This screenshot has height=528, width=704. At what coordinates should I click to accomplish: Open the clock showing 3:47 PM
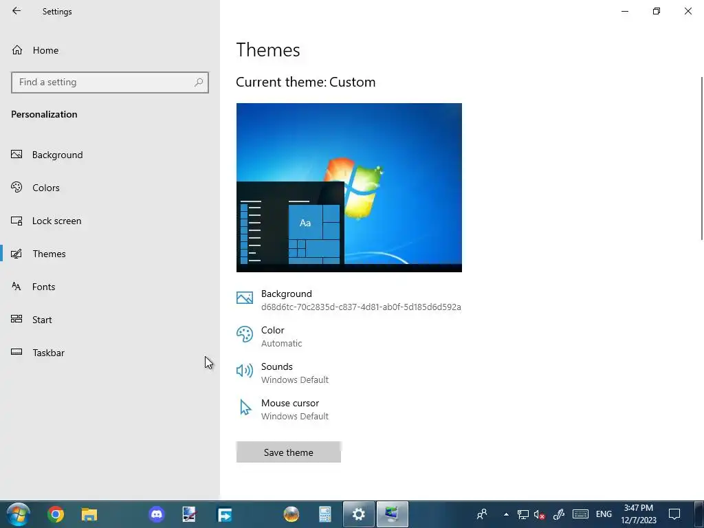[x=639, y=514]
